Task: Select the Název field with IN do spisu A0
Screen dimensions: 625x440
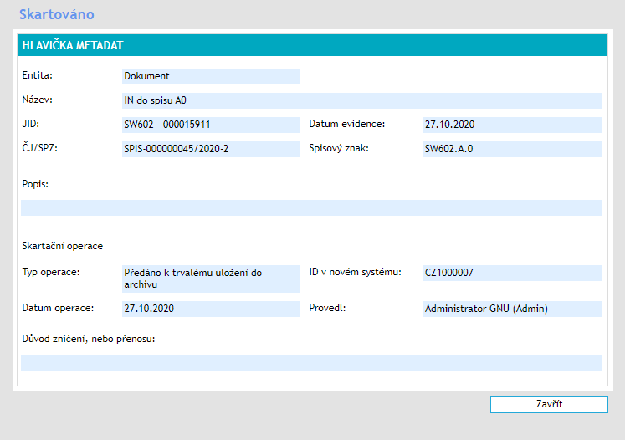Action: (361, 100)
